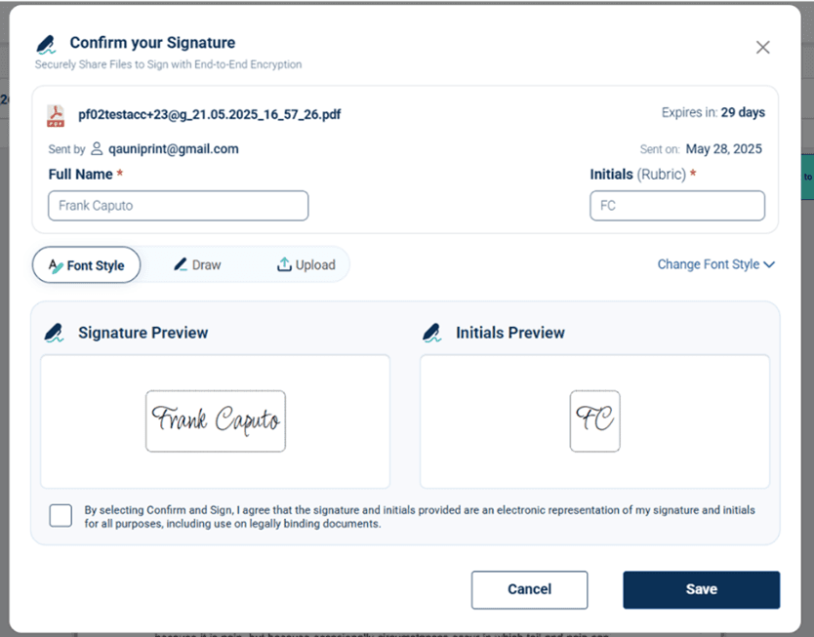Select the Font Style tab
Screen dimensions: 814x637
coord(86,264)
